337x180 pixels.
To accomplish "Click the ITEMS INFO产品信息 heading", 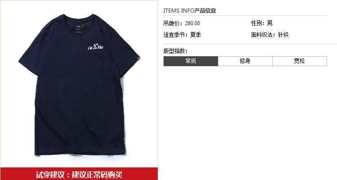I will click(190, 10).
